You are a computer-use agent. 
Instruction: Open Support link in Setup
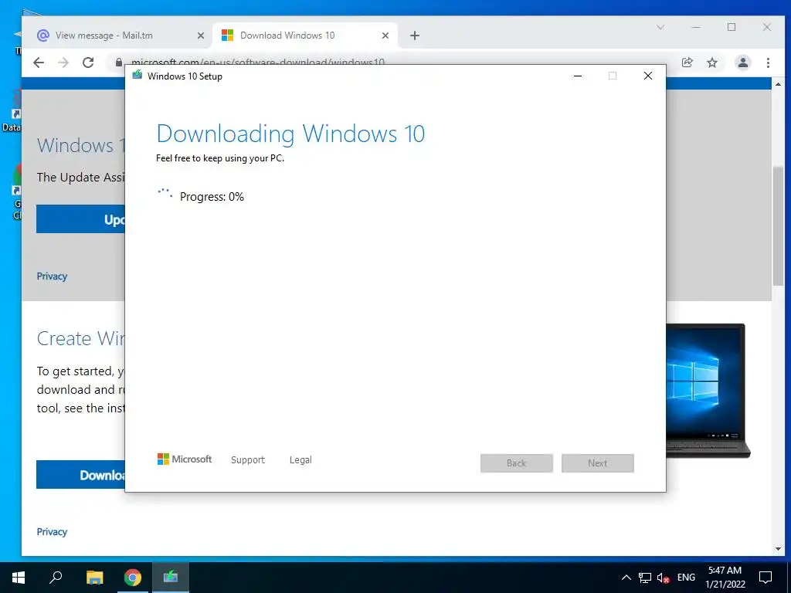pos(248,460)
